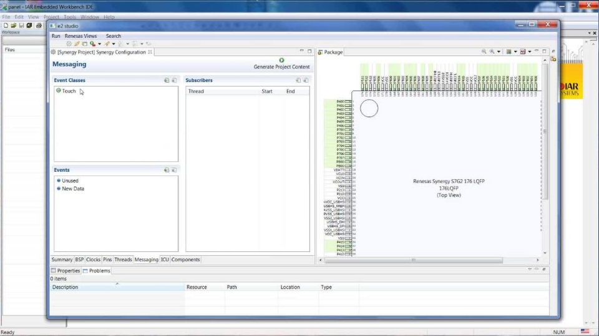Screen dimensions: 599x336
Task: Close the Synergy Configuration editor tab
Action: coord(150,52)
